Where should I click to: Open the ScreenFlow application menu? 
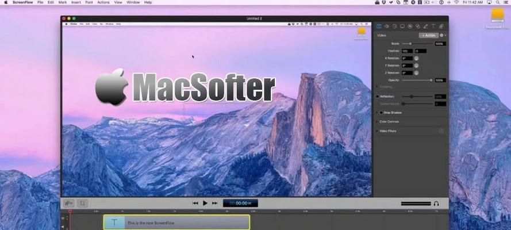coord(23,2)
